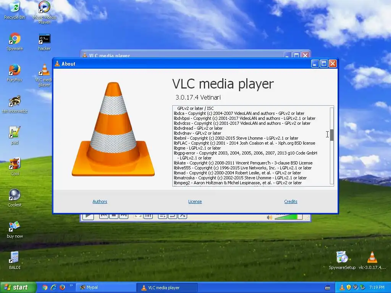Viewport: 391px width, 293px height.
Task: Open VLC media player desktop shortcut
Action: (x=44, y=75)
